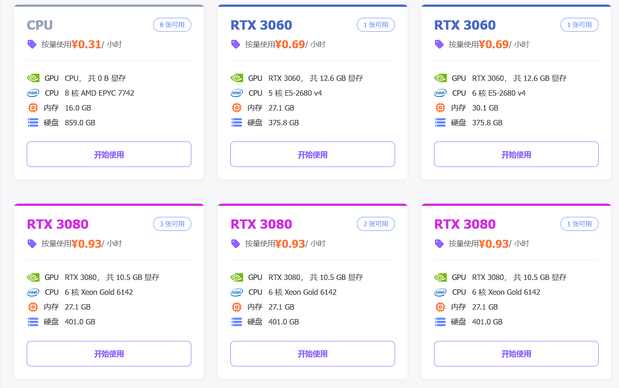619x388 pixels.
Task: Click the Intel icon beside 8 核 AMD EPYC 7742
Action: pyautogui.click(x=33, y=93)
